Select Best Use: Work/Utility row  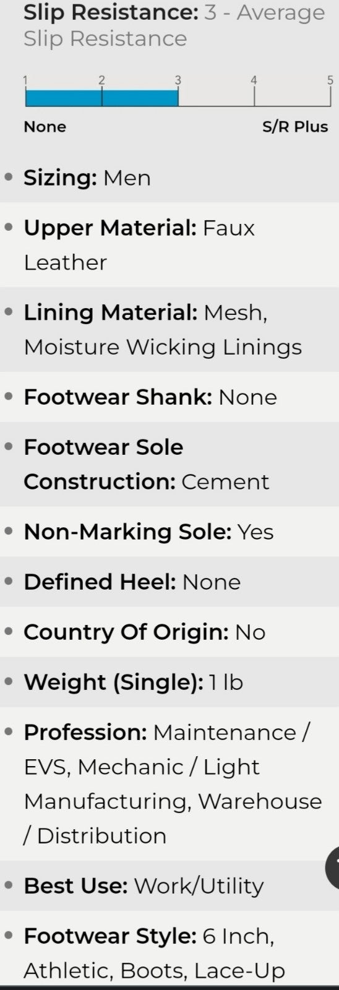pos(169,885)
